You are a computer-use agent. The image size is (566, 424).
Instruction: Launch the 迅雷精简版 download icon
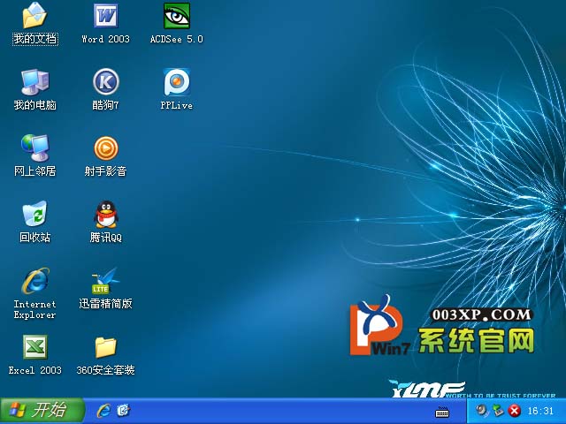click(105, 281)
